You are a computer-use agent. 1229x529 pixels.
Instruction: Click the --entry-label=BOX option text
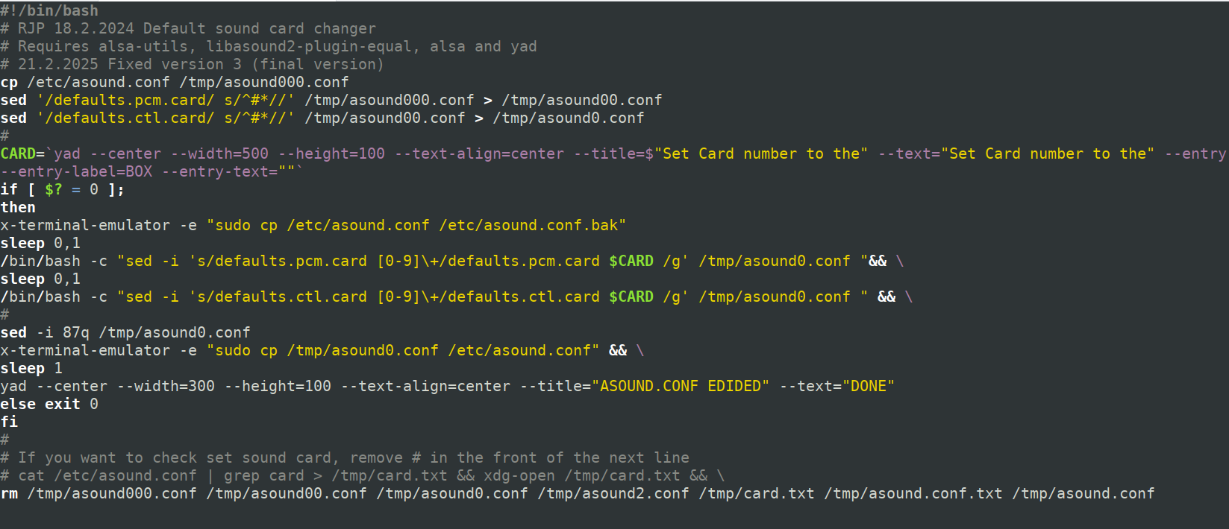[x=76, y=171]
